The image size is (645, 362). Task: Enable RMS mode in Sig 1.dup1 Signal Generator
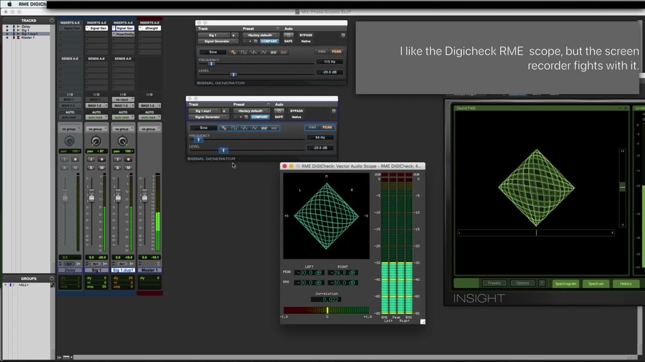(312, 127)
